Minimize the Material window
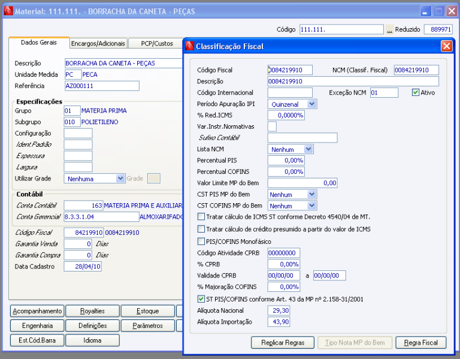The image size is (460, 359). pos(425,11)
